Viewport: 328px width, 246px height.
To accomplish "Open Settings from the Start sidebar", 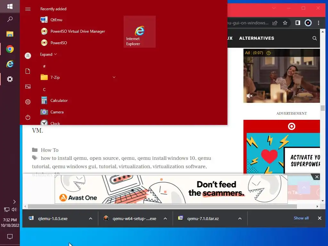I will click(28, 102).
